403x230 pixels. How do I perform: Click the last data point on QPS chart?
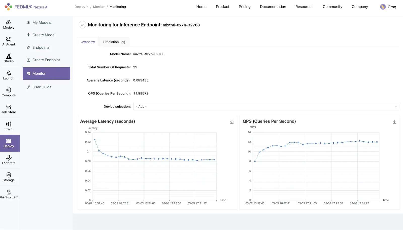[x=377, y=142]
